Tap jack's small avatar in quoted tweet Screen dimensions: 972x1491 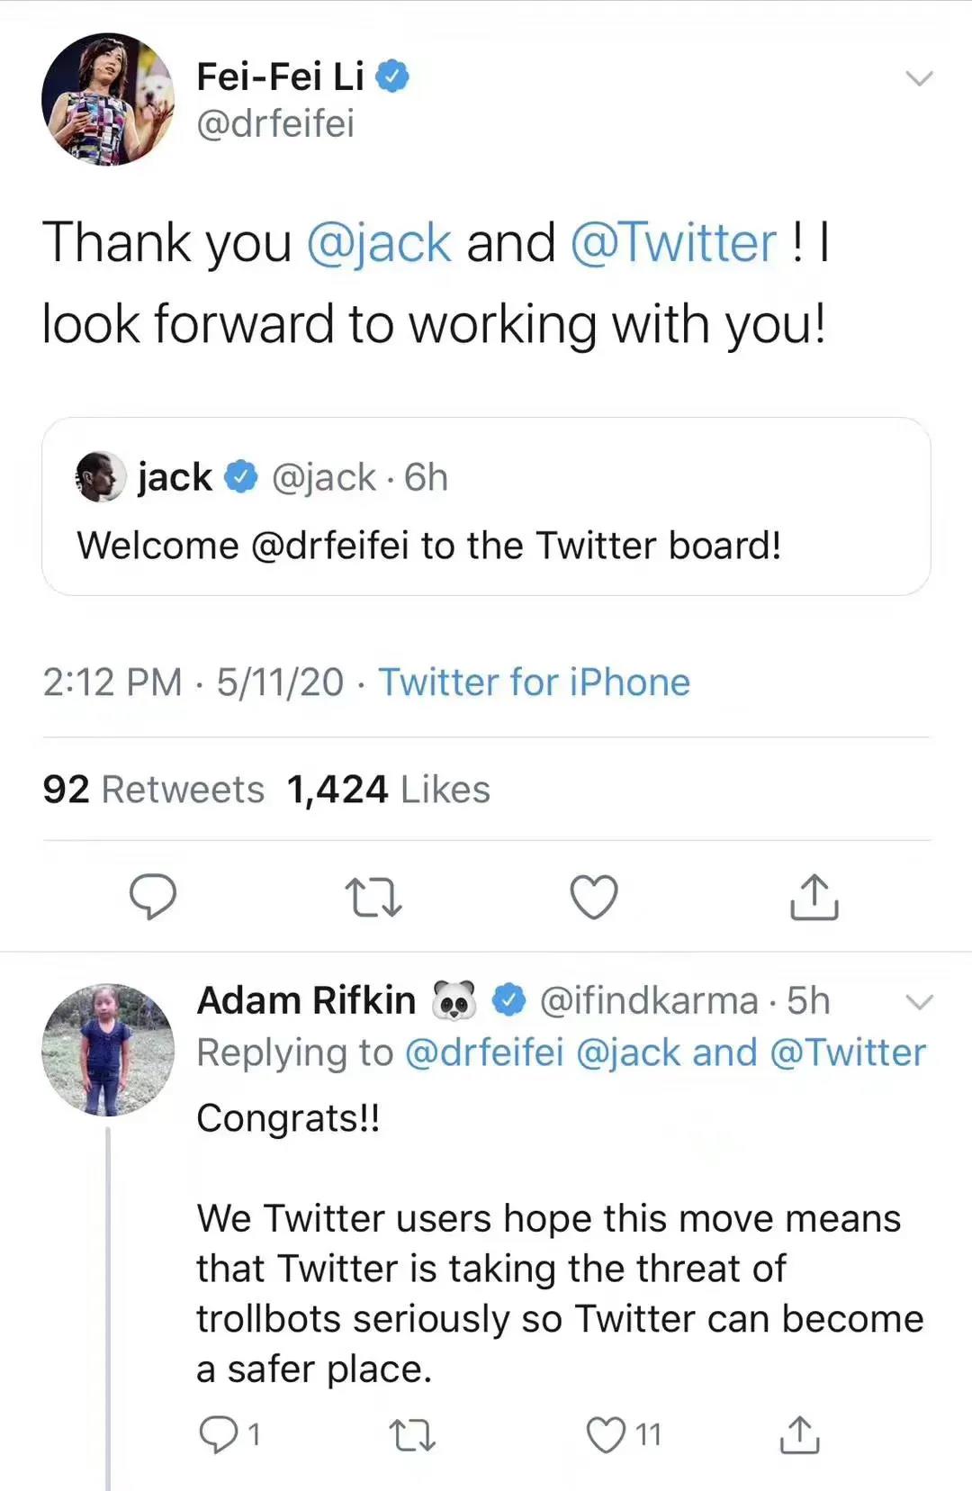(100, 477)
